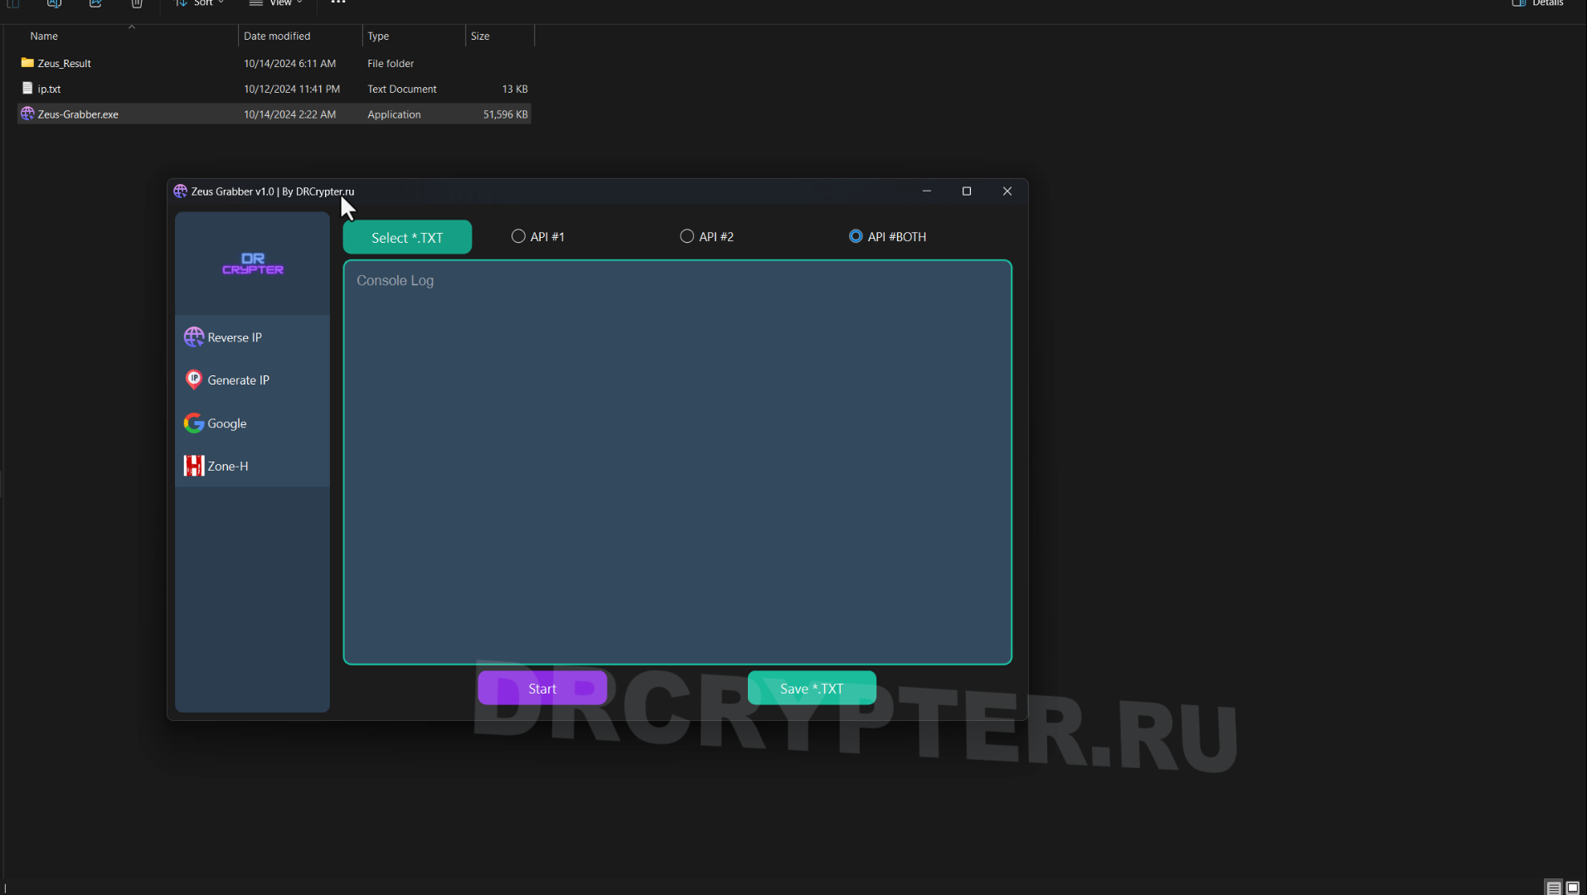Click the 'Application' type cell
The image size is (1587, 895).
pyautogui.click(x=394, y=114)
